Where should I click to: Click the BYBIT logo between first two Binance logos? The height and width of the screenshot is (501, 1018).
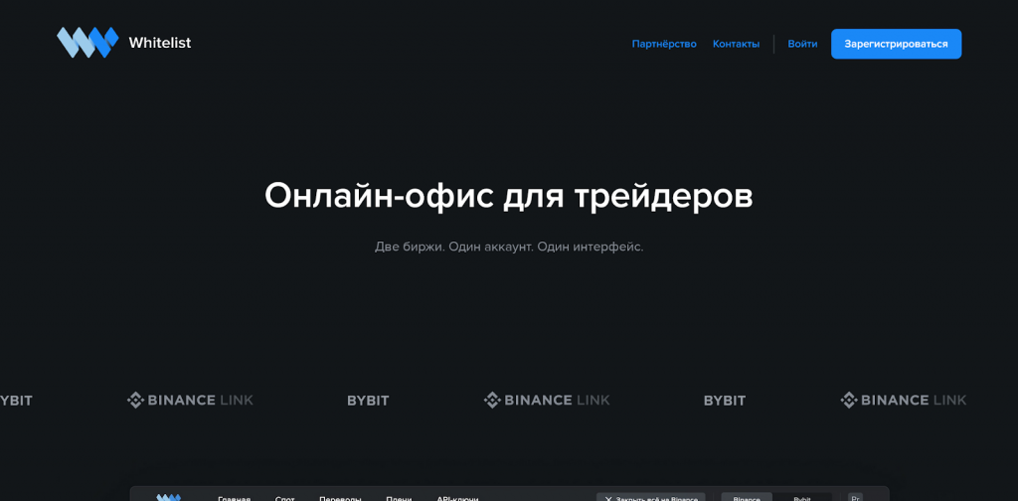pos(368,401)
